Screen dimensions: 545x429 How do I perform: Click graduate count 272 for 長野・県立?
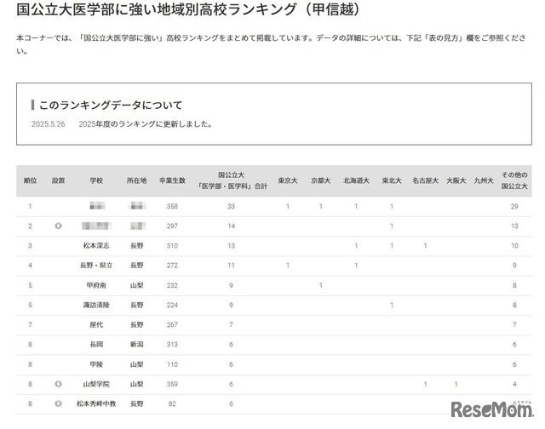tap(172, 266)
